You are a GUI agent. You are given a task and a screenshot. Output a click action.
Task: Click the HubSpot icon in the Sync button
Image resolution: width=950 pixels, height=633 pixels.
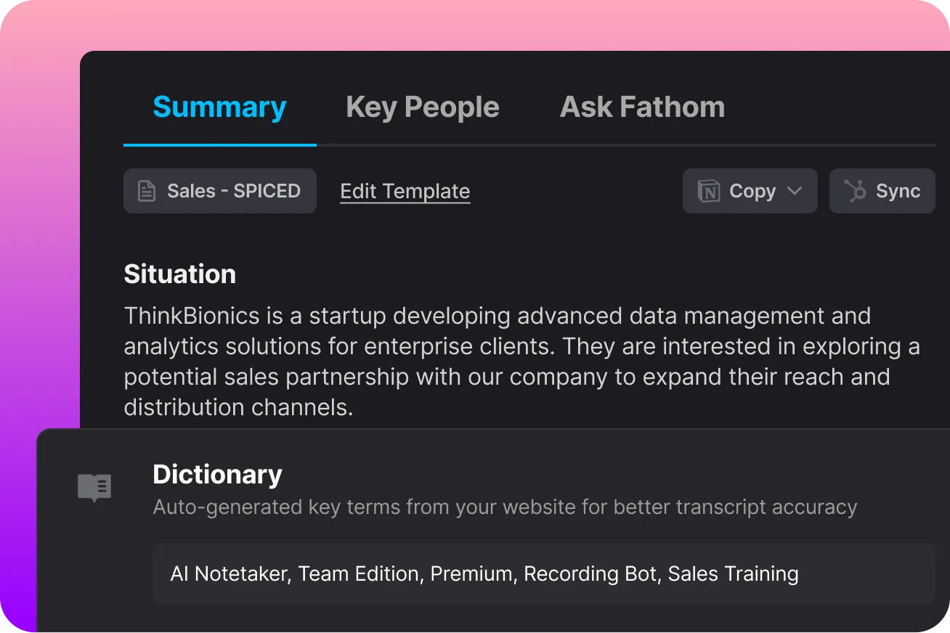tap(855, 192)
